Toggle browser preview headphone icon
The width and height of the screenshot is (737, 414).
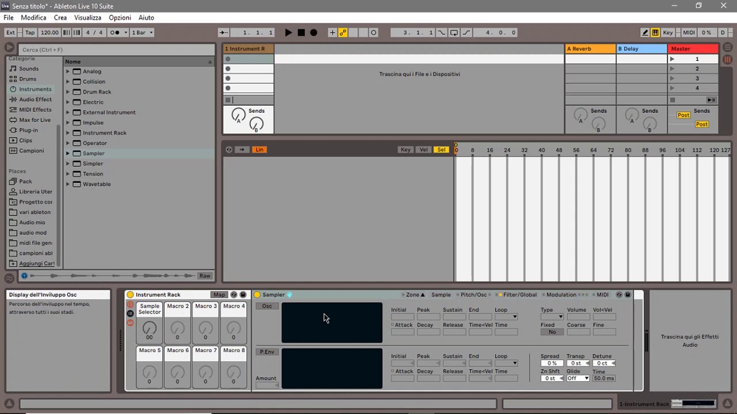[24, 276]
